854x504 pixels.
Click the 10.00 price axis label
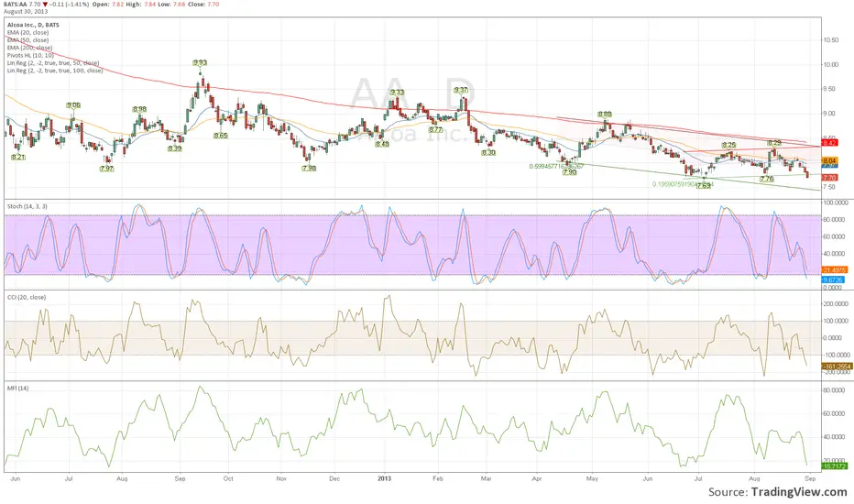pos(830,65)
